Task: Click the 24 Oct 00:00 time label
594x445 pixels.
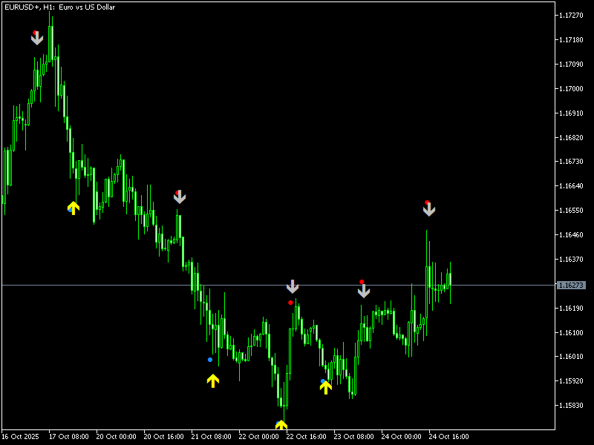Action: coord(401,437)
